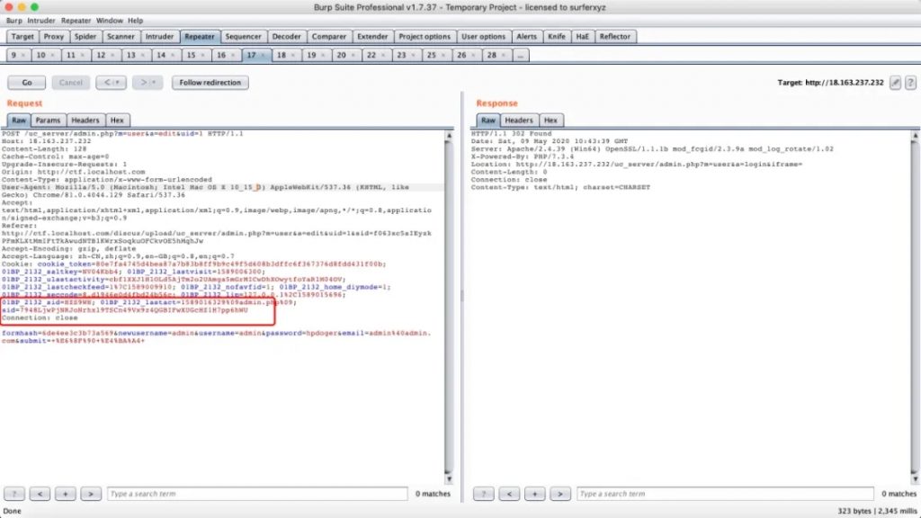Viewport: 921px width, 518px height.
Task: Go to previous match in response search
Action: point(509,494)
